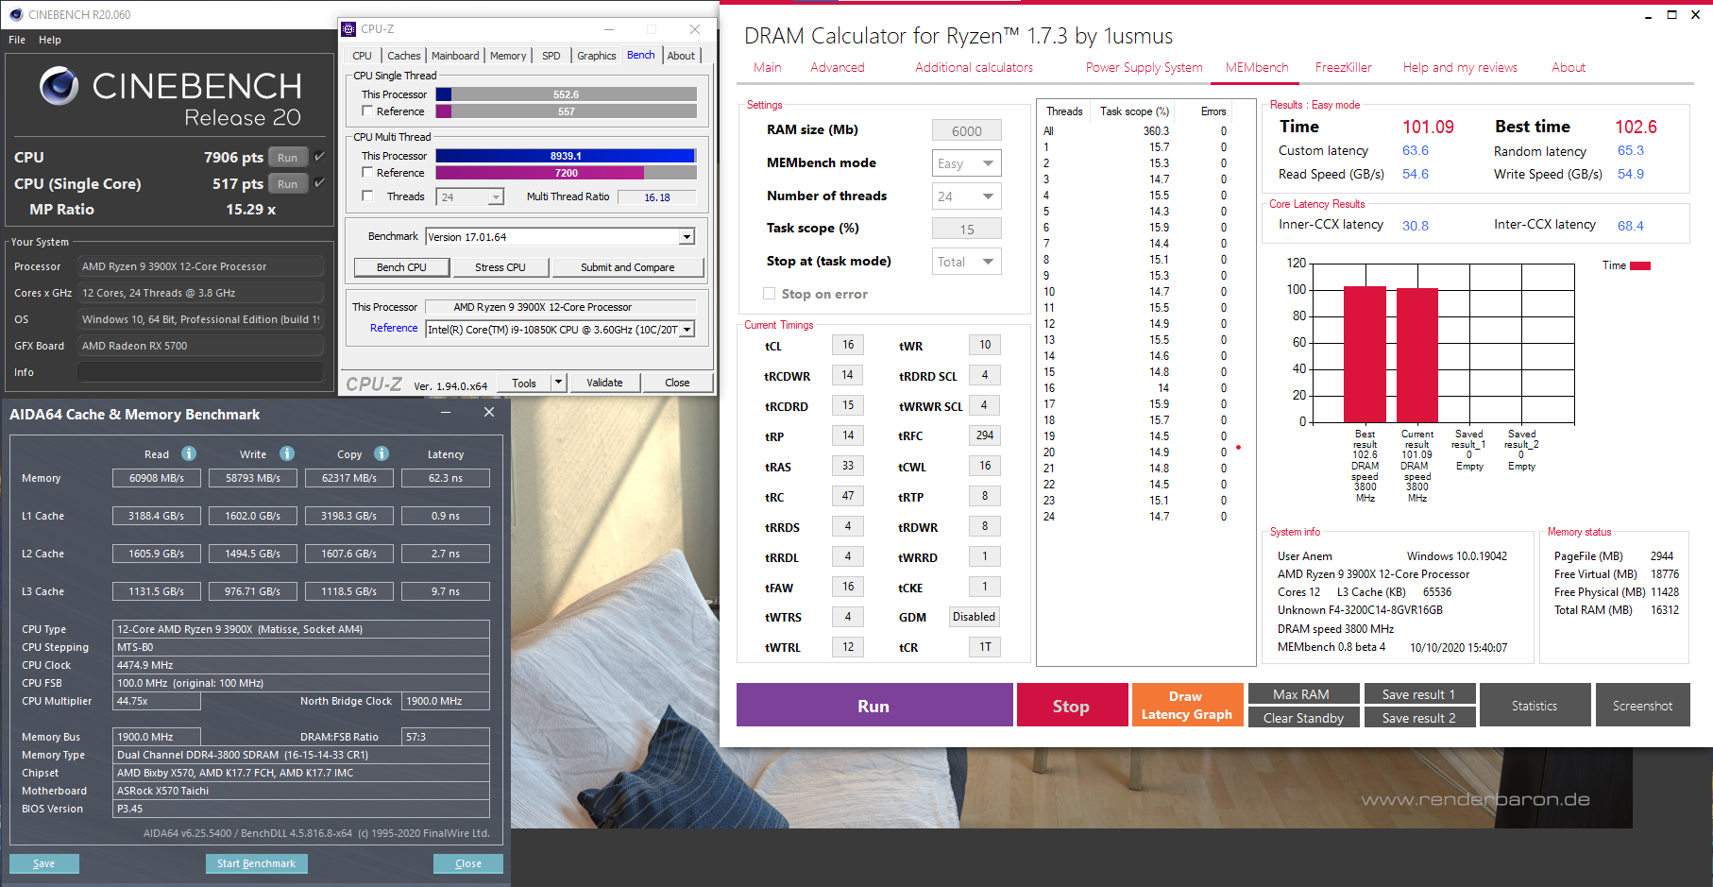This screenshot has height=887, width=1713.
Task: Click Draw Latency Graph button
Action: 1187,706
